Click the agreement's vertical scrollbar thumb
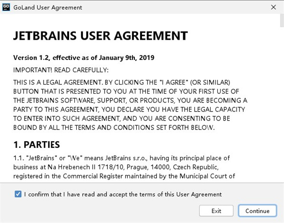This screenshot has height=223, width=284. (282, 20)
